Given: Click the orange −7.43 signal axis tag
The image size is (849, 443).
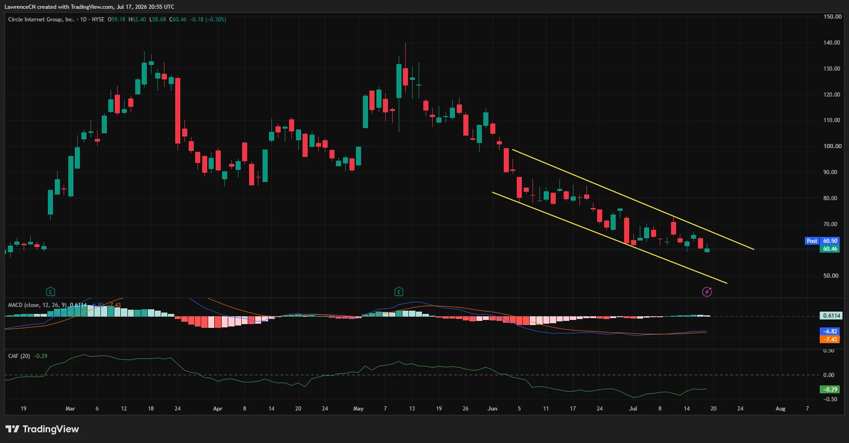Looking at the screenshot, I should (x=830, y=339).
